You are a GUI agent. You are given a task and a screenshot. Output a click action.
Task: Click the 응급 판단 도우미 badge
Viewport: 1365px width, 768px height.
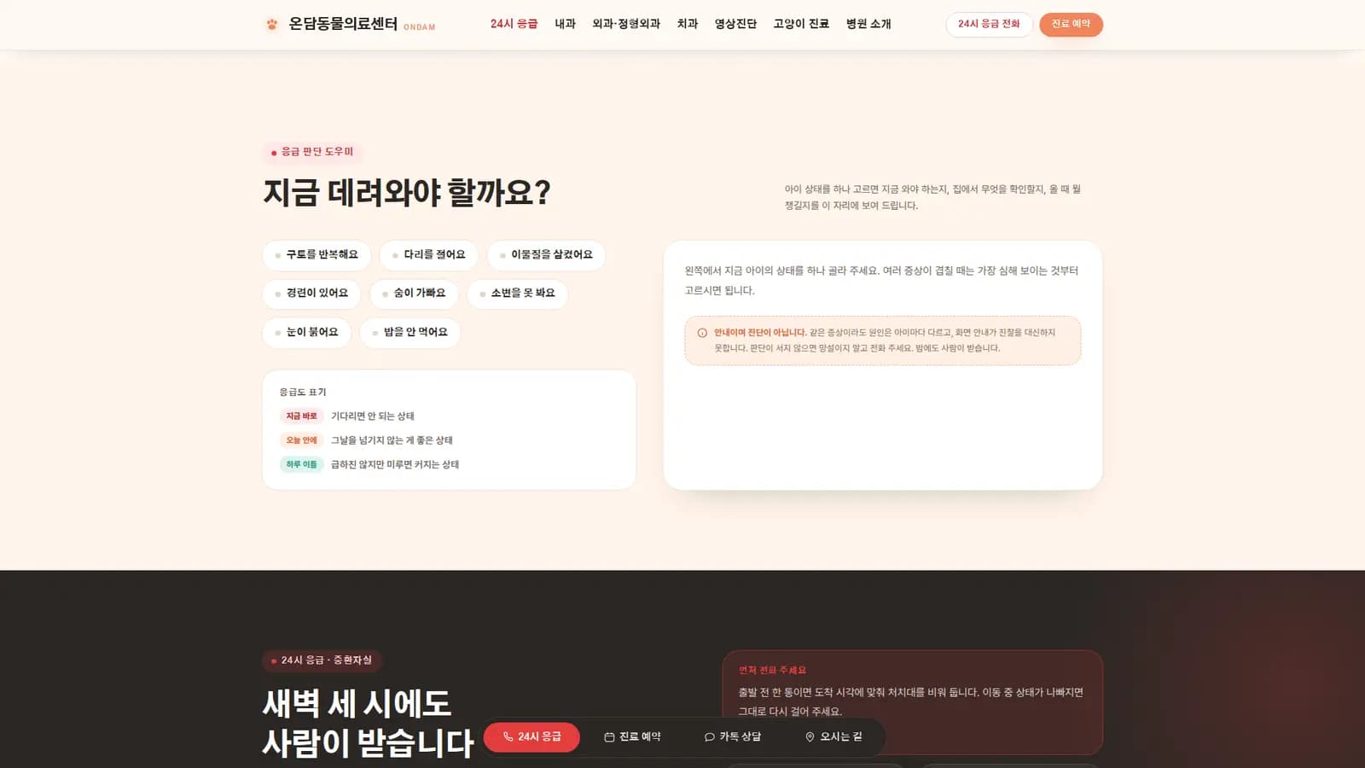[312, 152]
